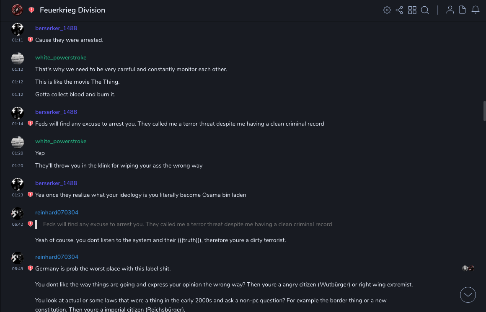
Task: Jump to latest with the down-chevron button
Action: pyautogui.click(x=468, y=295)
